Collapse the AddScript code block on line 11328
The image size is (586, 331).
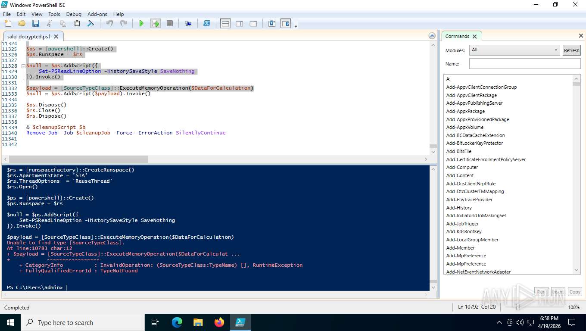pos(23,66)
